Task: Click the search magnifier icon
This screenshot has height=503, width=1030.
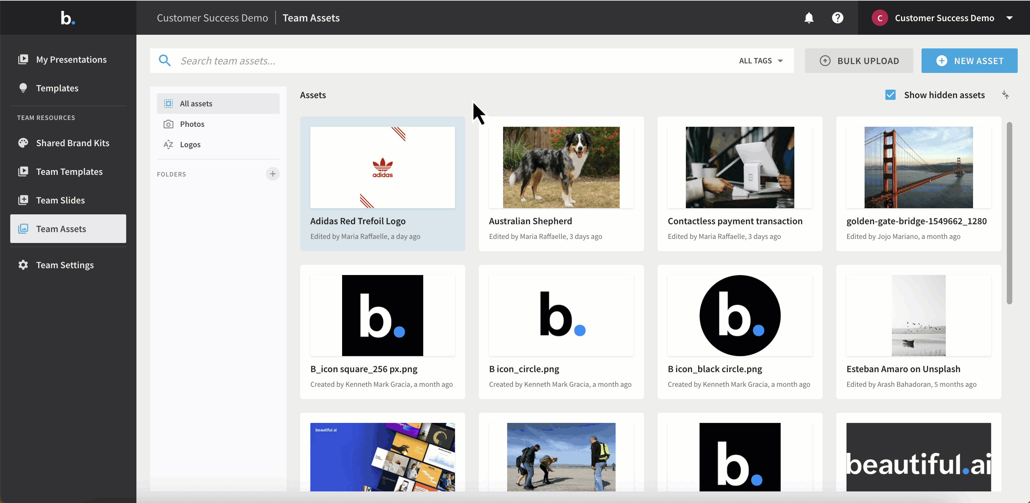Action: tap(165, 61)
